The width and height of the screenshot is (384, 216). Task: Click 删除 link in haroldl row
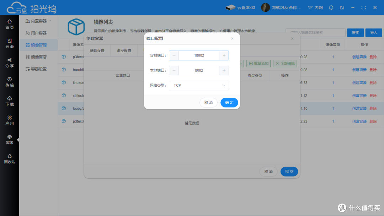pyautogui.click(x=373, y=70)
